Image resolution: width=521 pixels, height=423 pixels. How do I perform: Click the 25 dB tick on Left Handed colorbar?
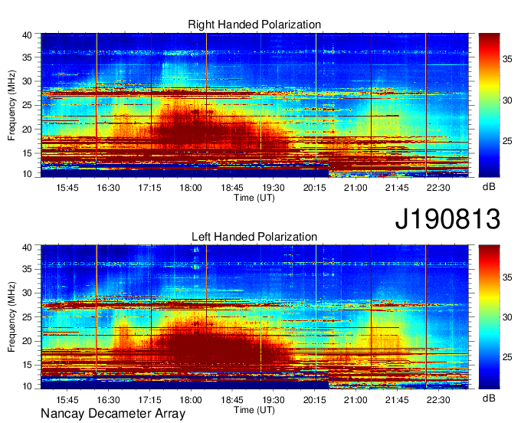click(x=507, y=357)
